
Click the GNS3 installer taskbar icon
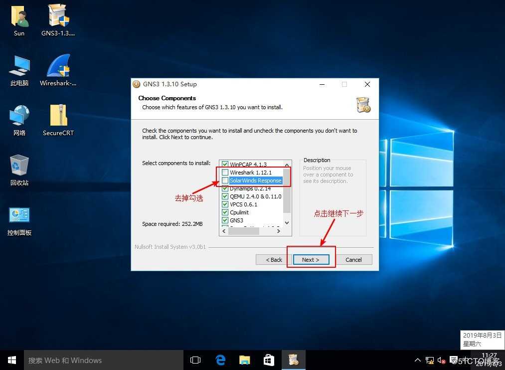coord(294,360)
